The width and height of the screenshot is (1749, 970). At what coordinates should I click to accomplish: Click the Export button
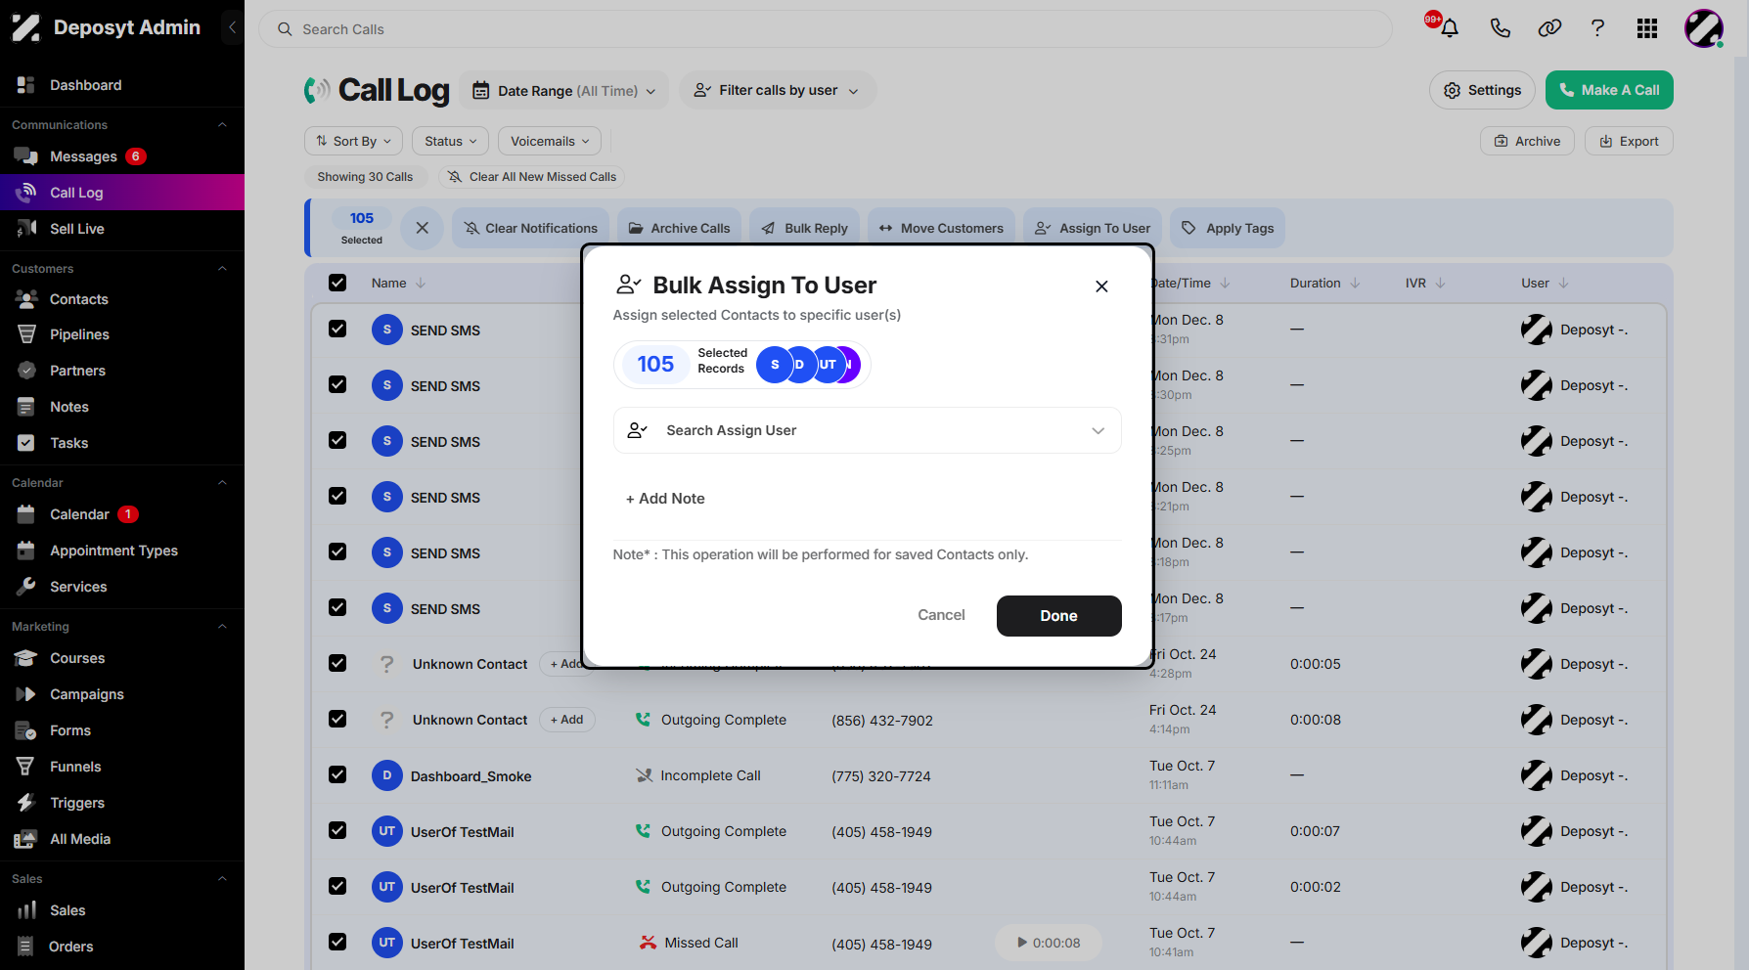pos(1629,141)
